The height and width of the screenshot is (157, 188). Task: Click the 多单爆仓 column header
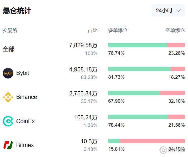pos(118,31)
